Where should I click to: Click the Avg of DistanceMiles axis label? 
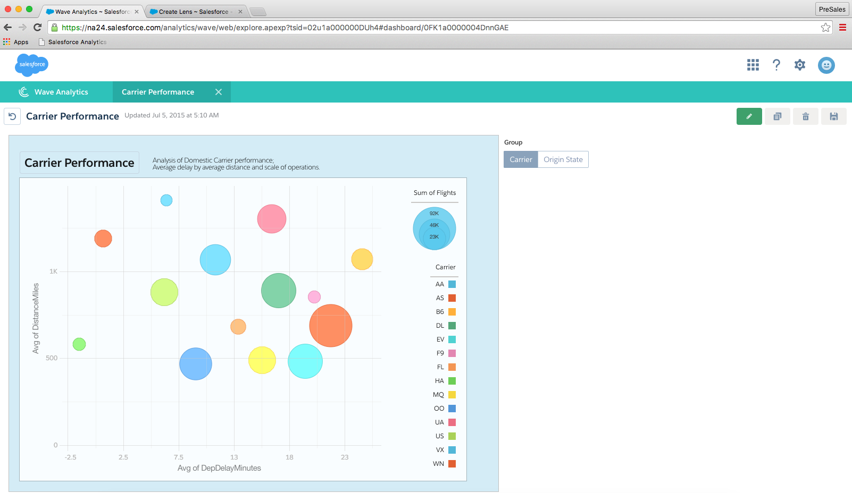(36, 318)
